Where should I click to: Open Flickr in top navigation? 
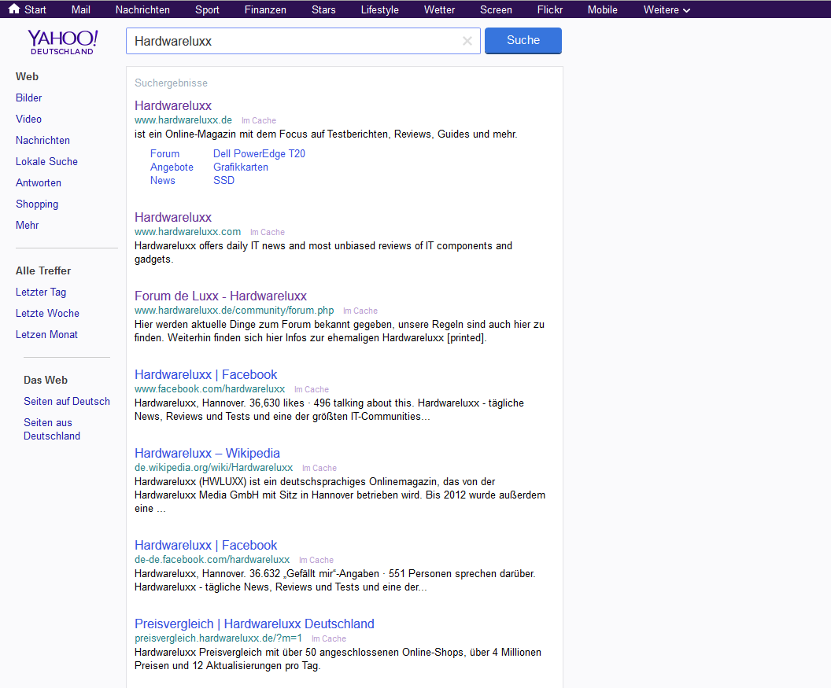pos(549,9)
